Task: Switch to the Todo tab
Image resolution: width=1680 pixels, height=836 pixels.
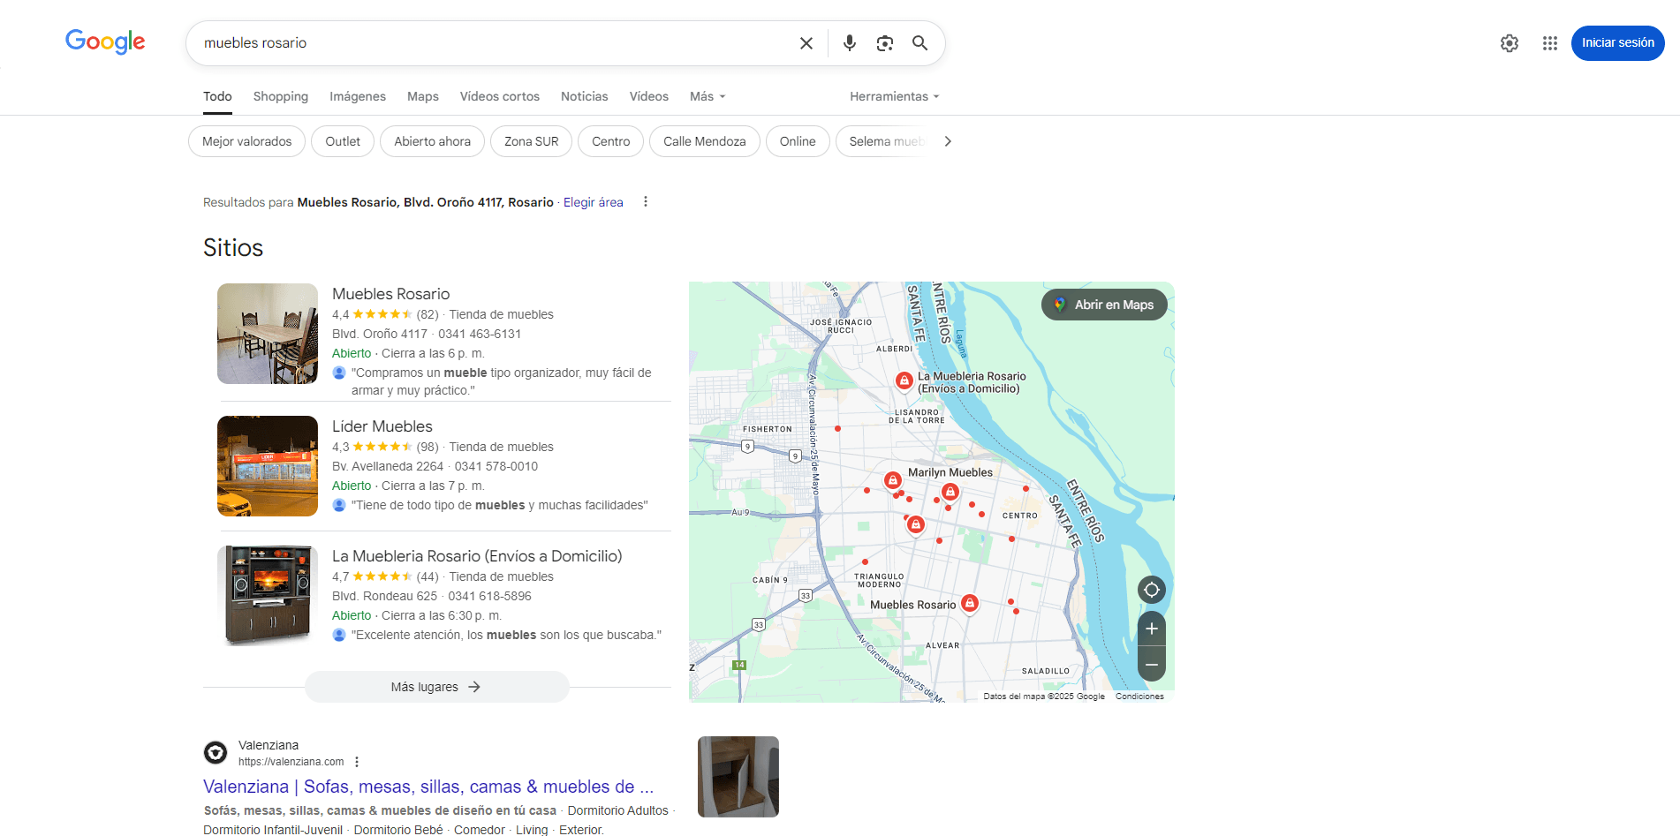Action: (217, 96)
